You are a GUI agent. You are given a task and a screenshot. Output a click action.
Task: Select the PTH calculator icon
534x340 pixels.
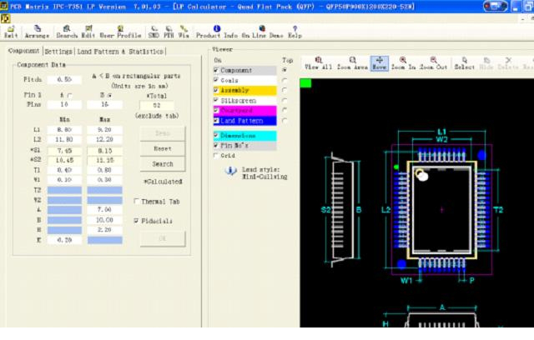[x=169, y=32]
